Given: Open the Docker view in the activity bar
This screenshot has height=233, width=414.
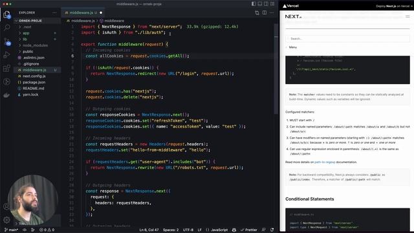Looking at the screenshot, I should click(7, 95).
